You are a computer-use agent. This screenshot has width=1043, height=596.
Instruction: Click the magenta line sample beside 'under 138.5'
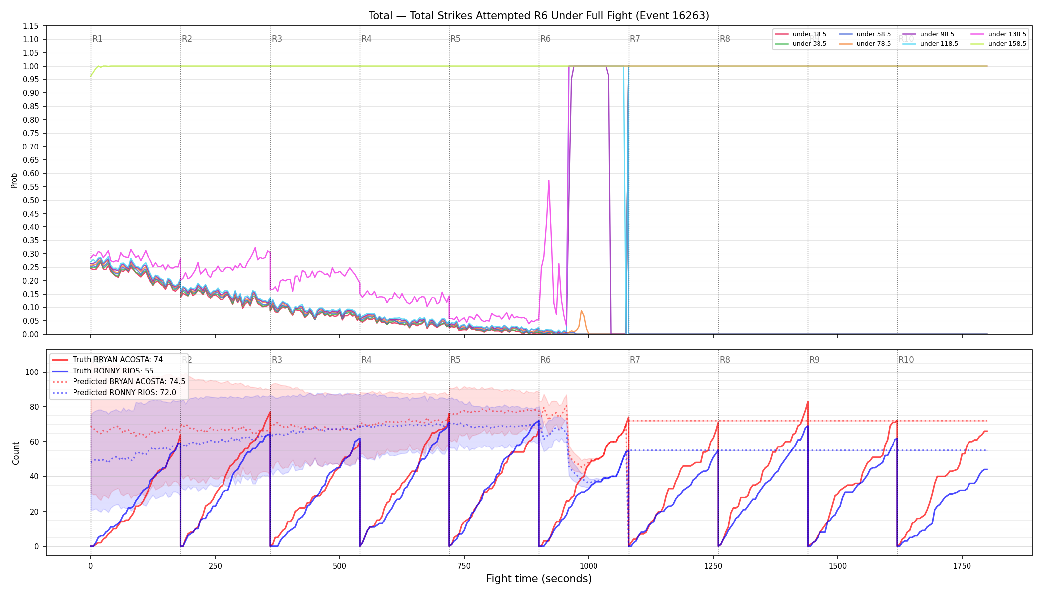[x=977, y=34]
